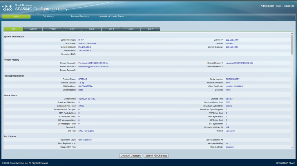
Task: Select the Info sub-tab
Action: (13, 29)
